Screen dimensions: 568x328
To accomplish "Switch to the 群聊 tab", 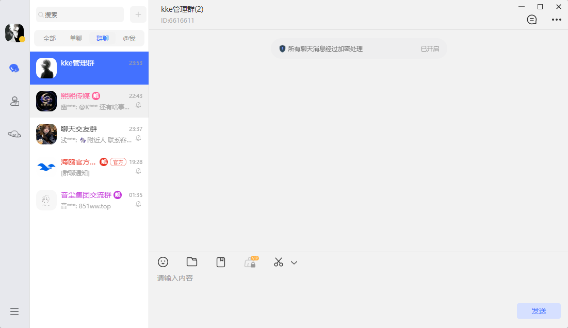I will 103,38.
